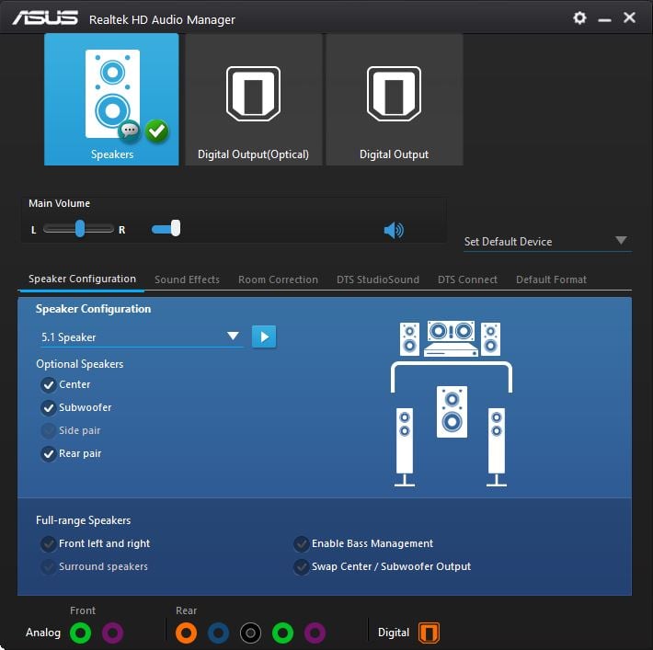Click the green Rear analog jack

click(282, 633)
